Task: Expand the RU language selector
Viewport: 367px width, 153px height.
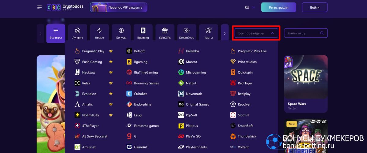Action: pyautogui.click(x=250, y=7)
